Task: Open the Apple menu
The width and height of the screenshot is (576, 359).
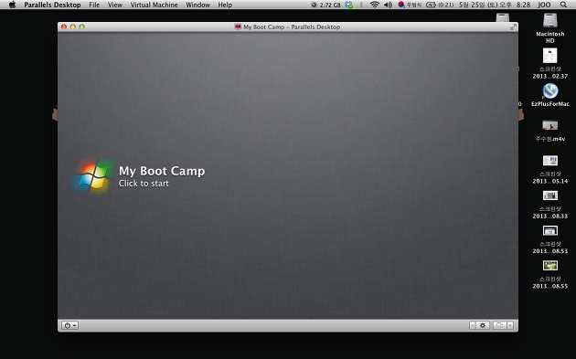Action: (x=13, y=5)
